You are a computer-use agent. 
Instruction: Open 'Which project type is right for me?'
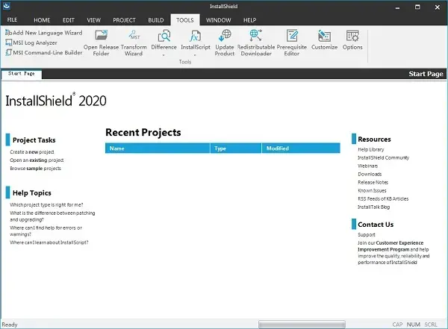46,204
